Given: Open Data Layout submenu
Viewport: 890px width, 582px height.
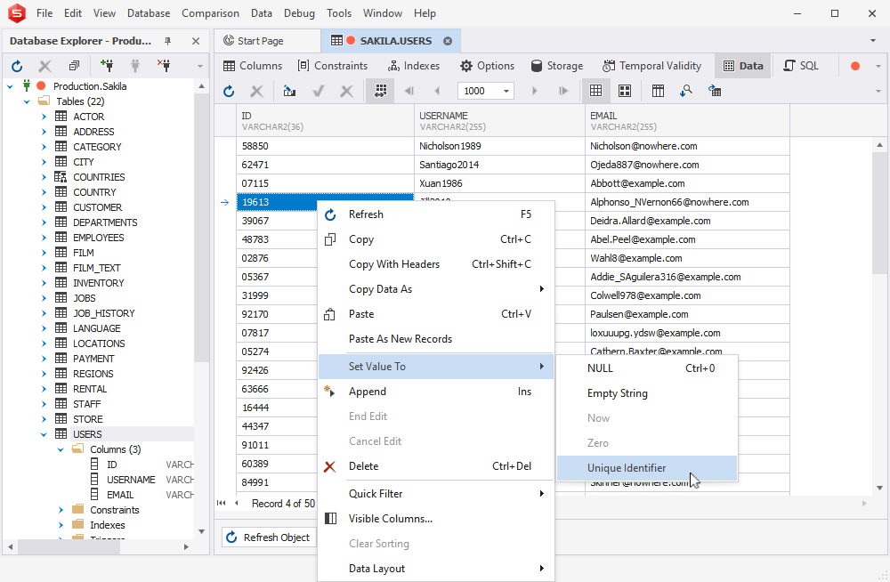Looking at the screenshot, I should tap(435, 569).
